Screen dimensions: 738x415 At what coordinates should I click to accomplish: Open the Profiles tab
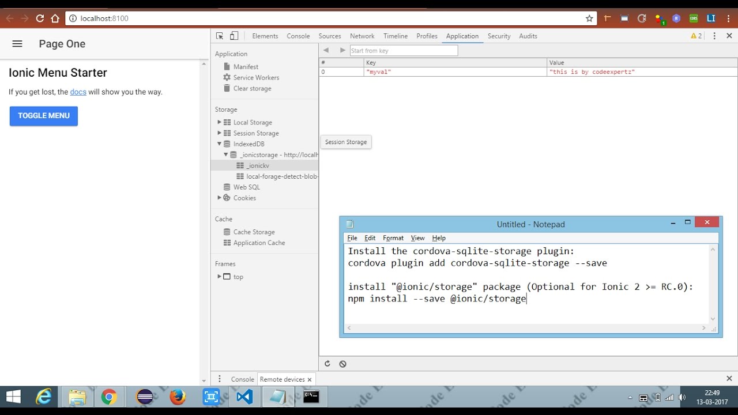coord(427,36)
